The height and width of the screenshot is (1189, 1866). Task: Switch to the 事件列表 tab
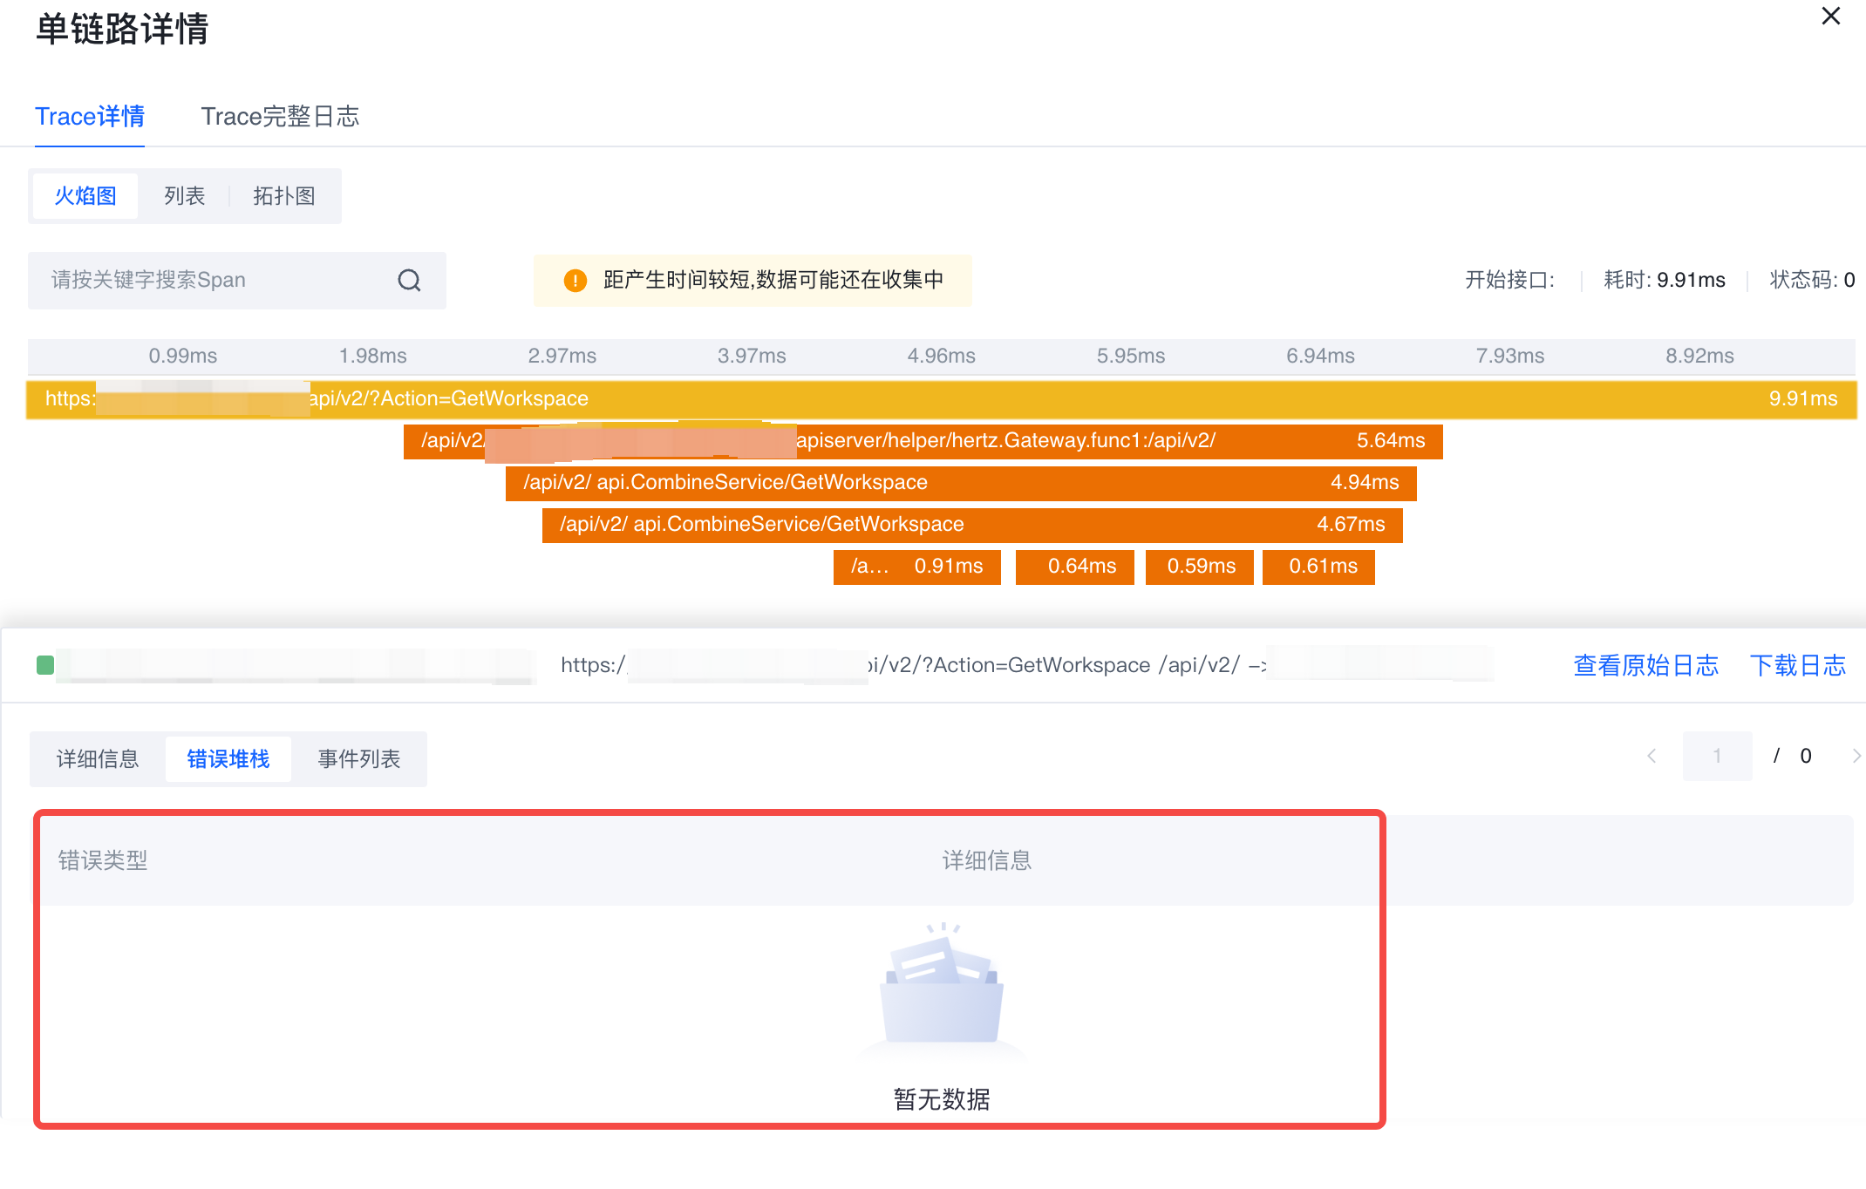click(x=359, y=758)
